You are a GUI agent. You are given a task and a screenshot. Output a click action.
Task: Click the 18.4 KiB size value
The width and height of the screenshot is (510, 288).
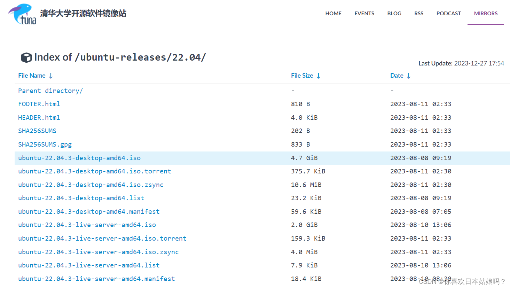[306, 279]
